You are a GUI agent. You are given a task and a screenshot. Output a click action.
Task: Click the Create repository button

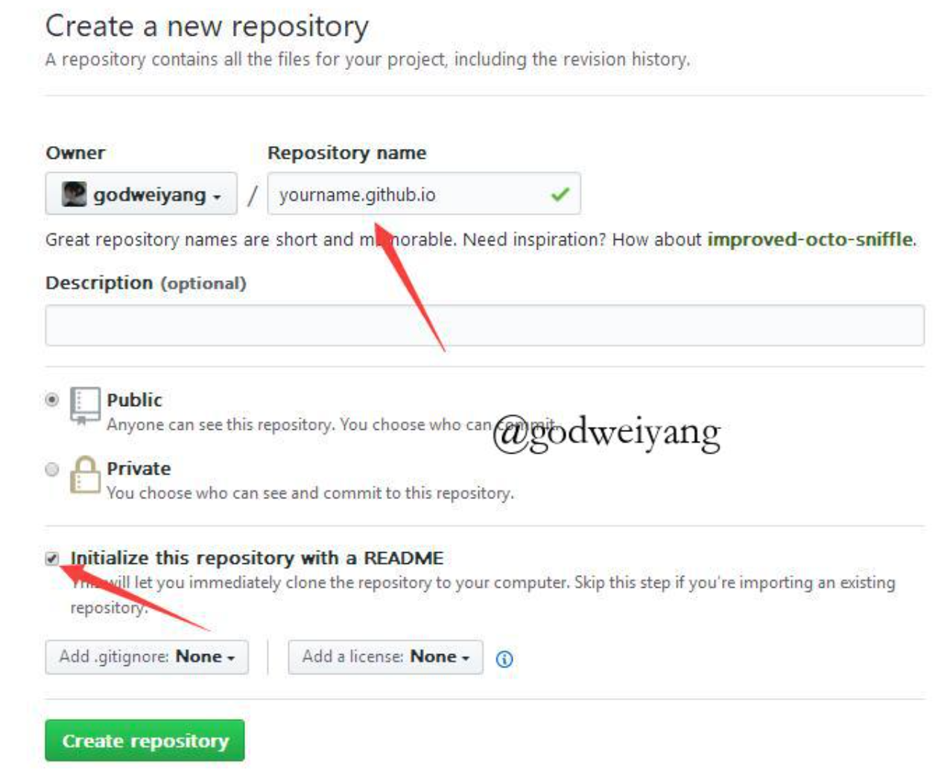(x=145, y=740)
